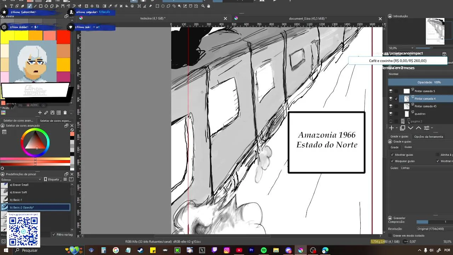Click the save palette floppy icon
The width and height of the screenshot is (453, 255).
click(x=52, y=113)
